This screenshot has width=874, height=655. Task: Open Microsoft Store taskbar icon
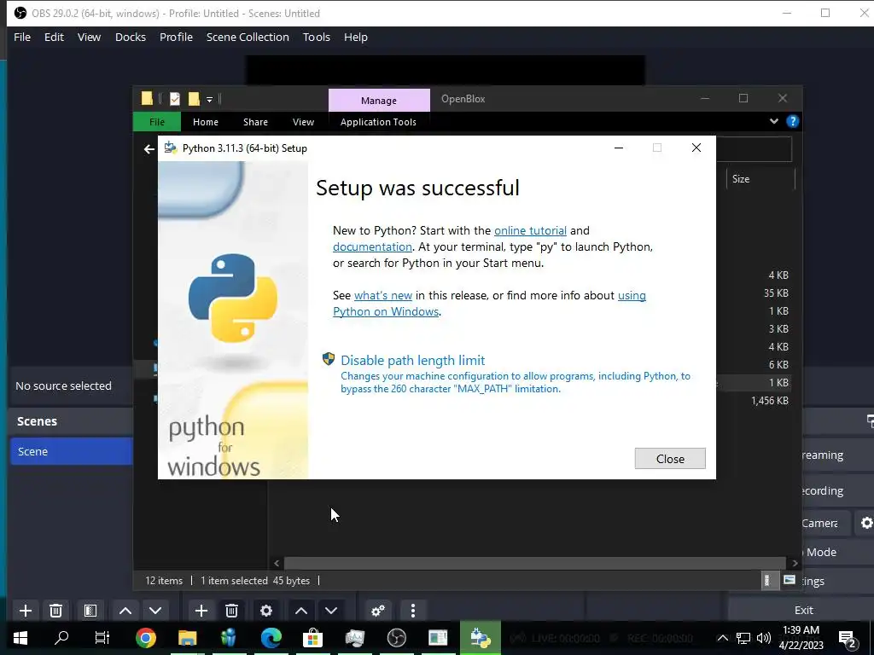[x=312, y=638]
